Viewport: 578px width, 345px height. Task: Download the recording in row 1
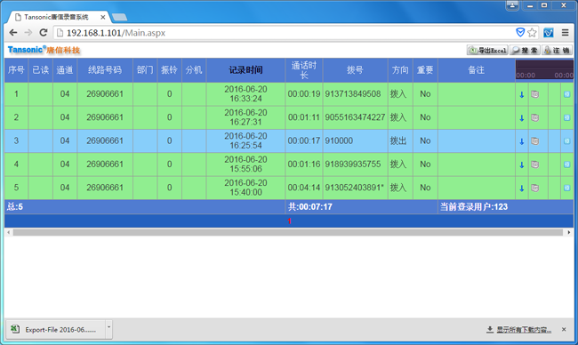click(522, 95)
